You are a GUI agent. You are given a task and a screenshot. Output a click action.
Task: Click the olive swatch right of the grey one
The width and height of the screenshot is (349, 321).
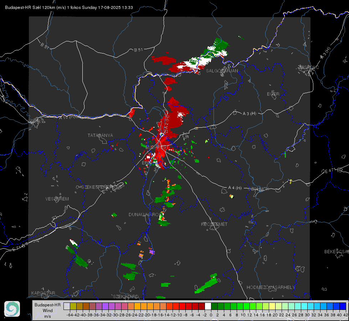(x=73, y=306)
